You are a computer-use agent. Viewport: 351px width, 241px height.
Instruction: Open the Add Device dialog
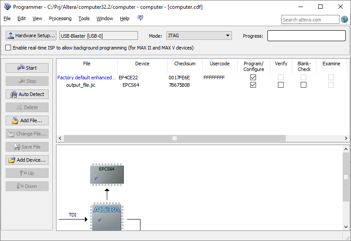pyautogui.click(x=27, y=160)
